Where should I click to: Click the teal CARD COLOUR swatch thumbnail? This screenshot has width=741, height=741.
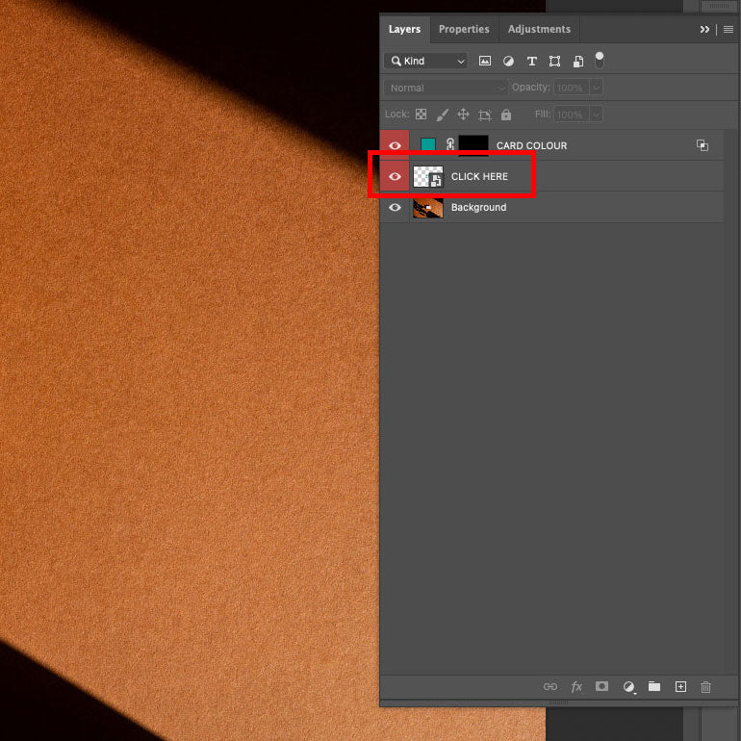point(428,145)
